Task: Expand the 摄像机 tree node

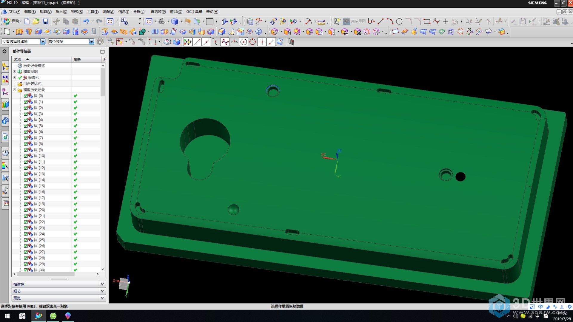Action: [14, 78]
